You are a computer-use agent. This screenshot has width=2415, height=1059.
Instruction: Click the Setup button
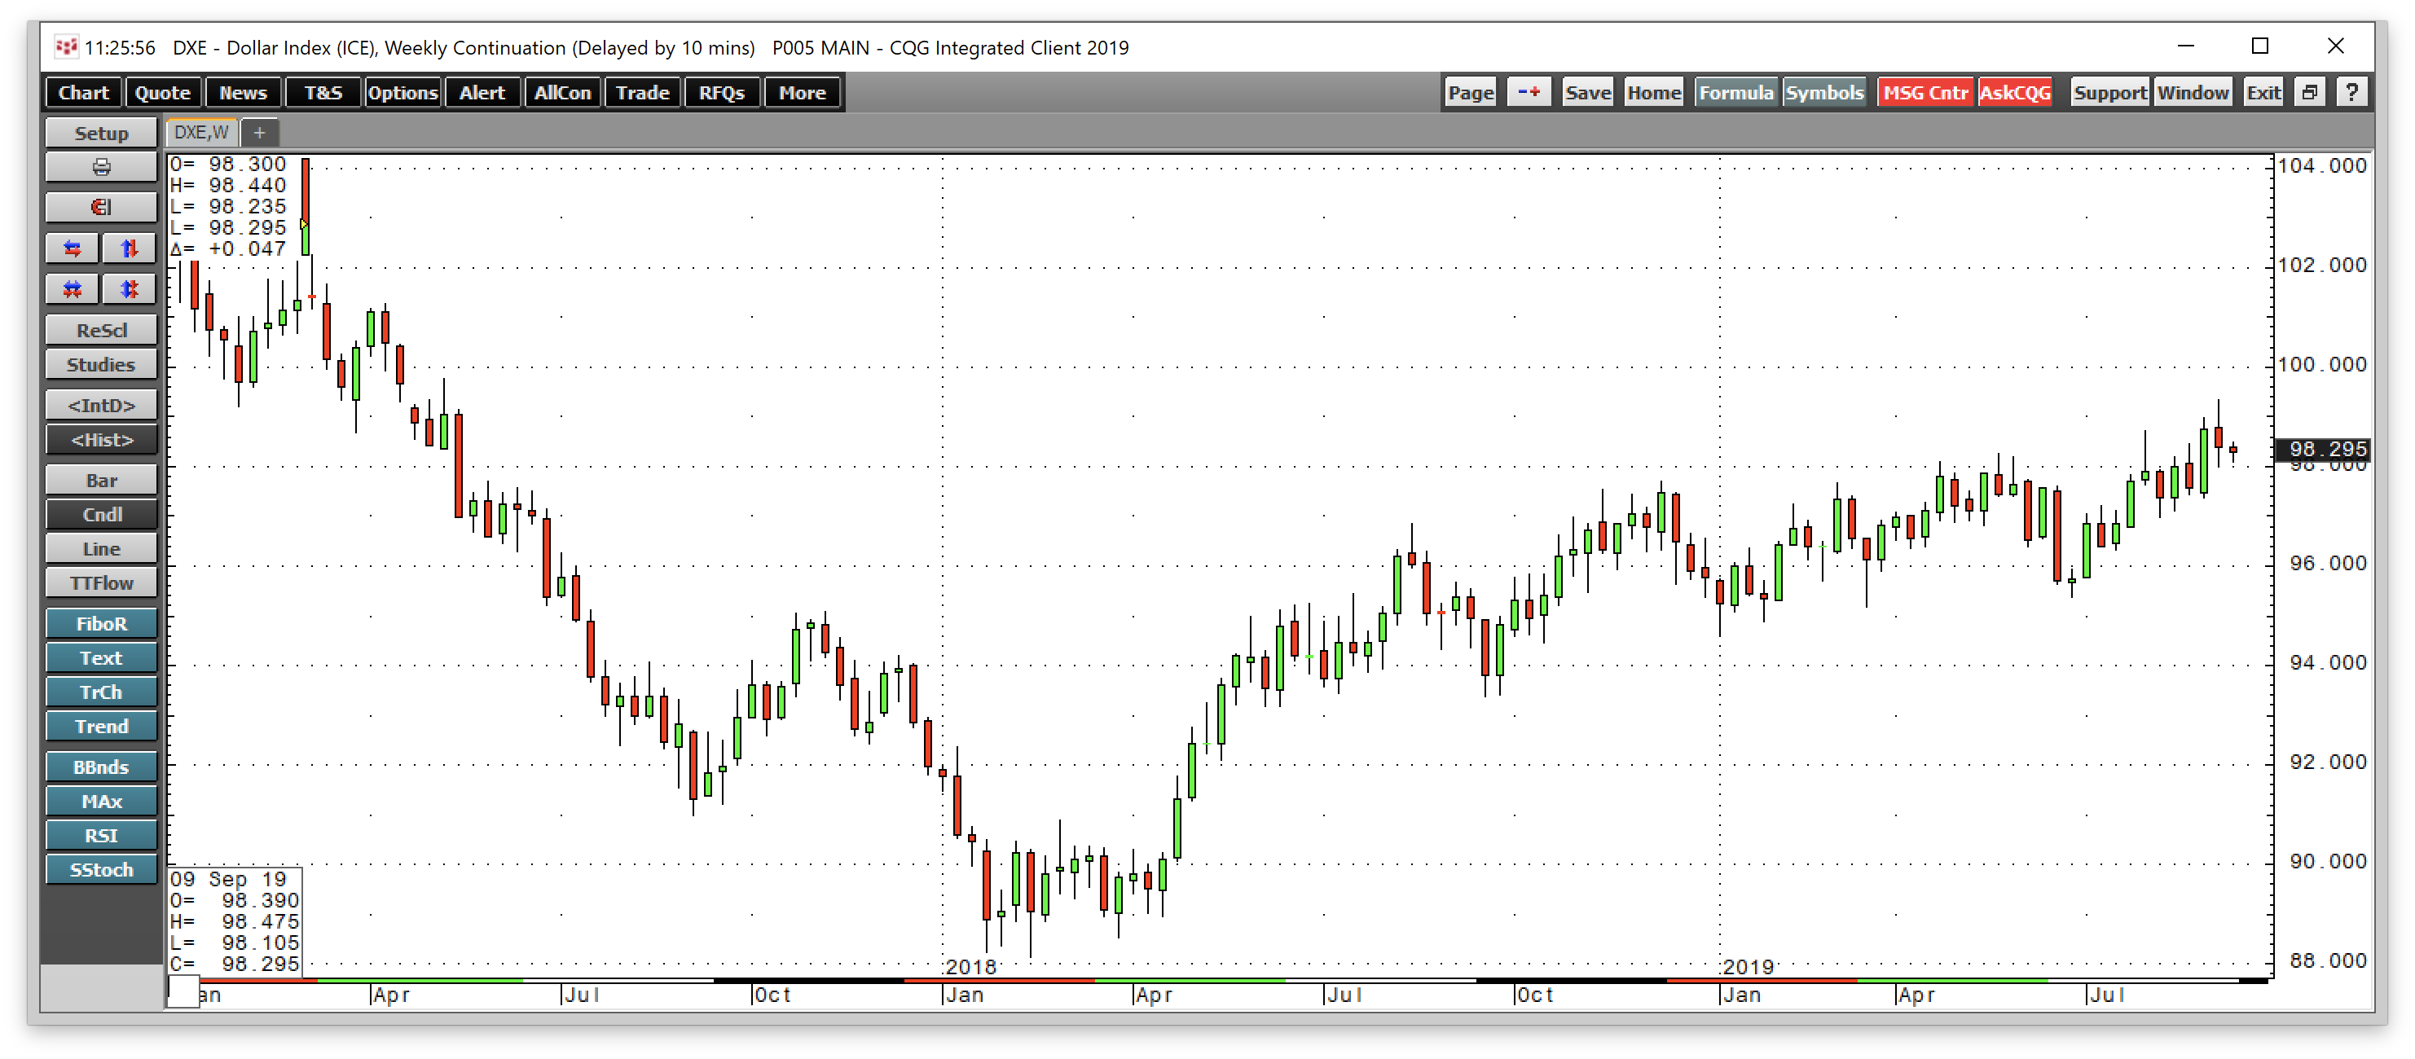pyautogui.click(x=101, y=133)
